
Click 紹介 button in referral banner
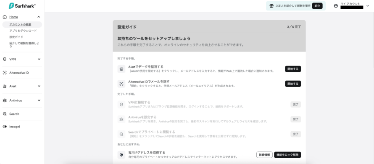[317, 6]
